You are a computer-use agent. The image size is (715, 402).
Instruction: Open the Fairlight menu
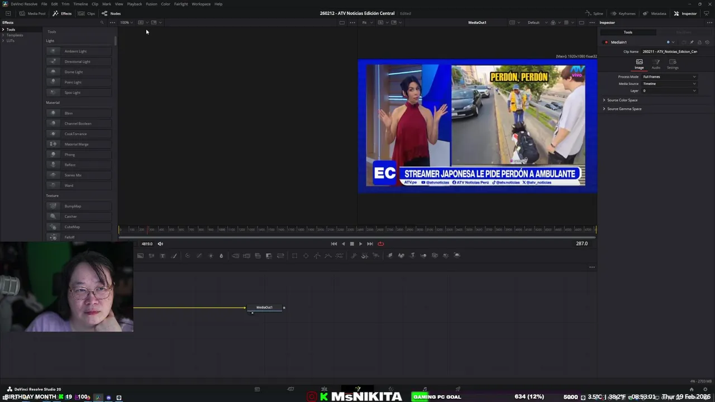pos(181,4)
